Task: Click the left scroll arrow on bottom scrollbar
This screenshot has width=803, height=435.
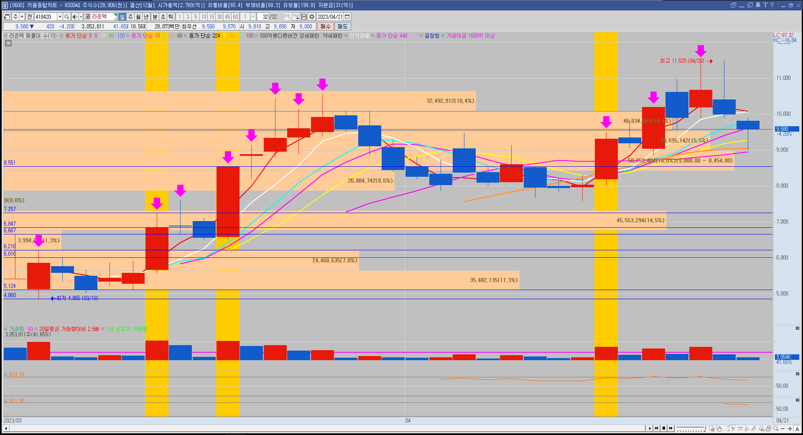Action: [x=6, y=428]
